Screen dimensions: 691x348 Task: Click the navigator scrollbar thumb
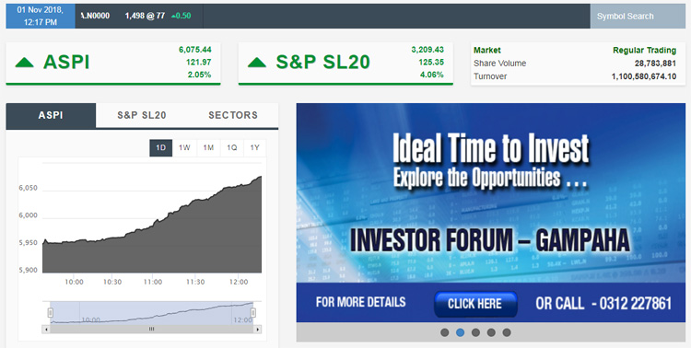pos(152,329)
